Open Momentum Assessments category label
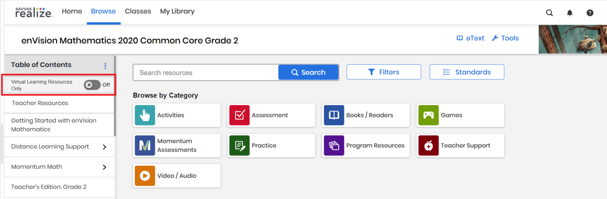This screenshot has height=199, width=607. click(x=177, y=146)
